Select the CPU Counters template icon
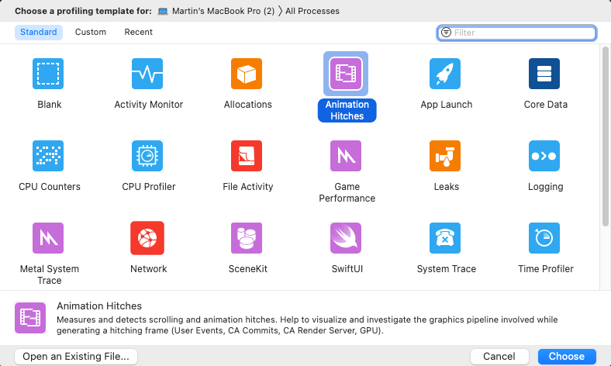This screenshot has width=611, height=366. point(48,157)
